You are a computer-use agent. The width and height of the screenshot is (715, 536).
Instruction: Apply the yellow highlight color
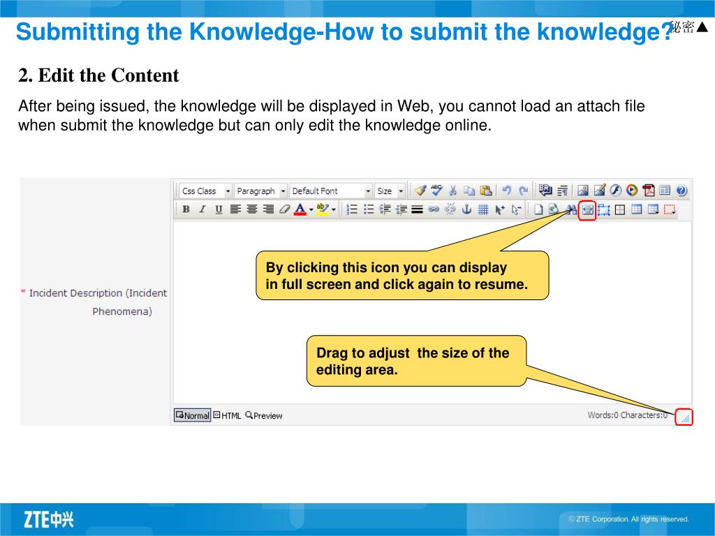coord(323,209)
